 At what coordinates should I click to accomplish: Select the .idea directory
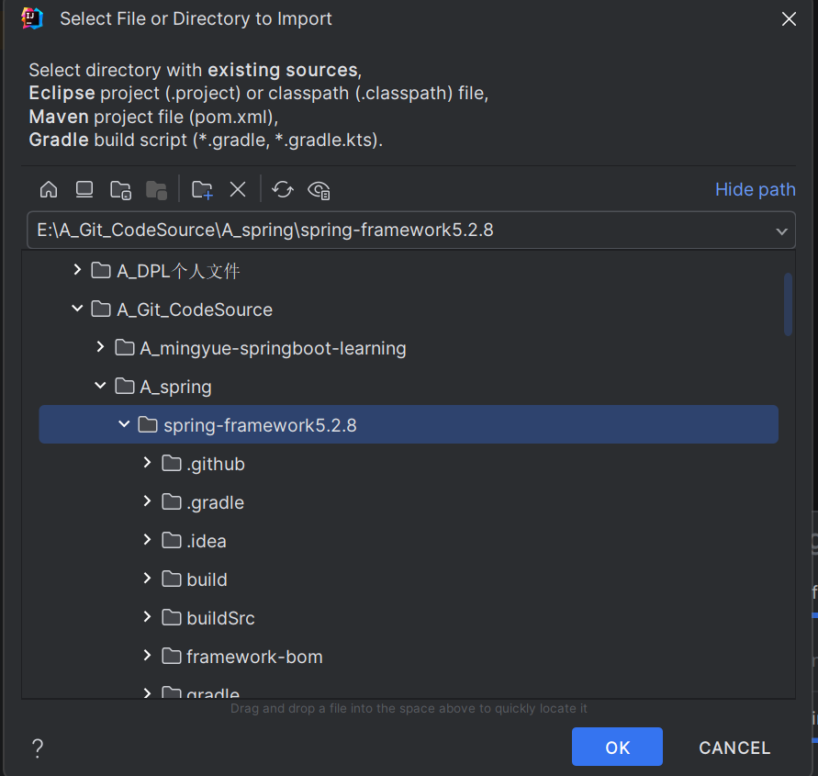tap(409, 541)
